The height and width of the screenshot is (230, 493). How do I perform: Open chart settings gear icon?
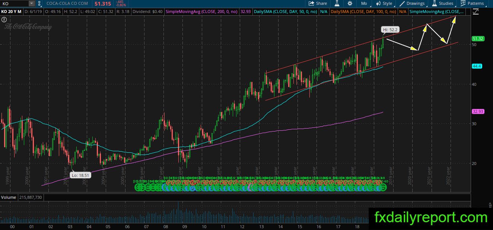coord(350,3)
